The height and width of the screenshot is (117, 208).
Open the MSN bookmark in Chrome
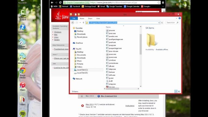pos(54,6)
